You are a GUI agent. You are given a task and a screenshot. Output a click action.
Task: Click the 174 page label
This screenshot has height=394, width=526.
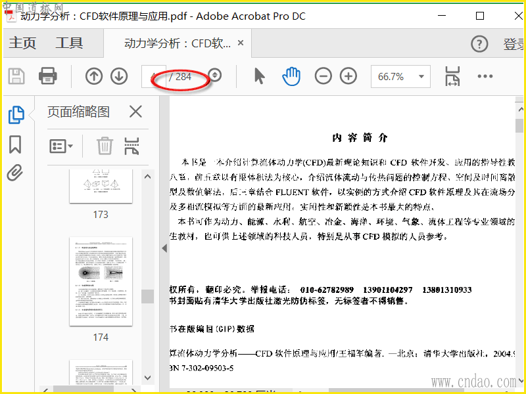coord(101,337)
